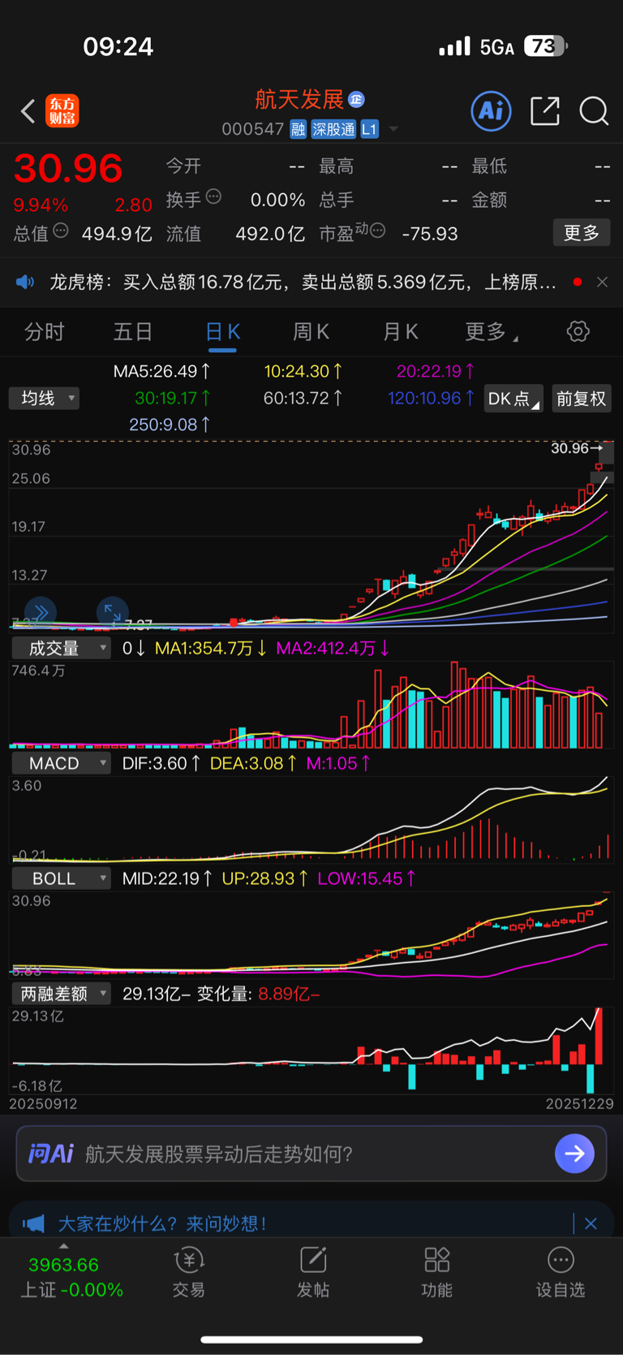Image resolution: width=623 pixels, height=1355 pixels.
Task: Open the search magnifier icon
Action: 594,111
